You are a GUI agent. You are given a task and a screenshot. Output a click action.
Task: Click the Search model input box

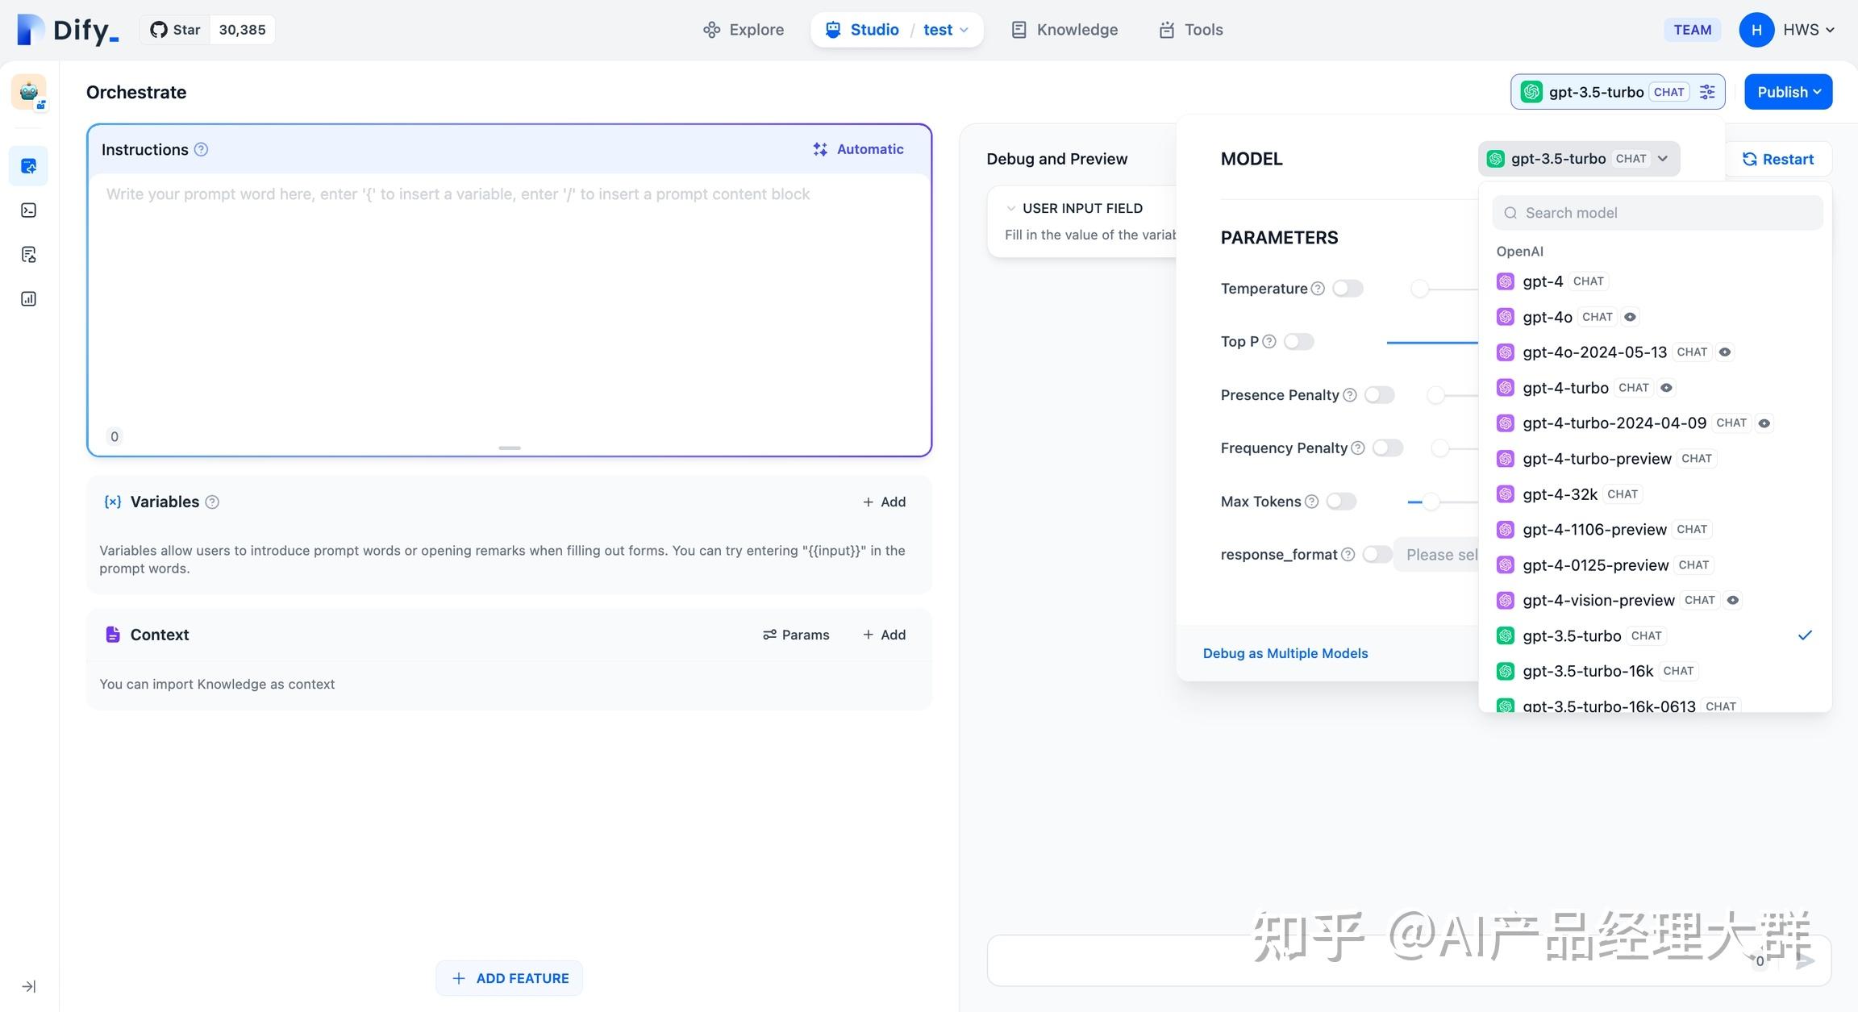[x=1656, y=212]
